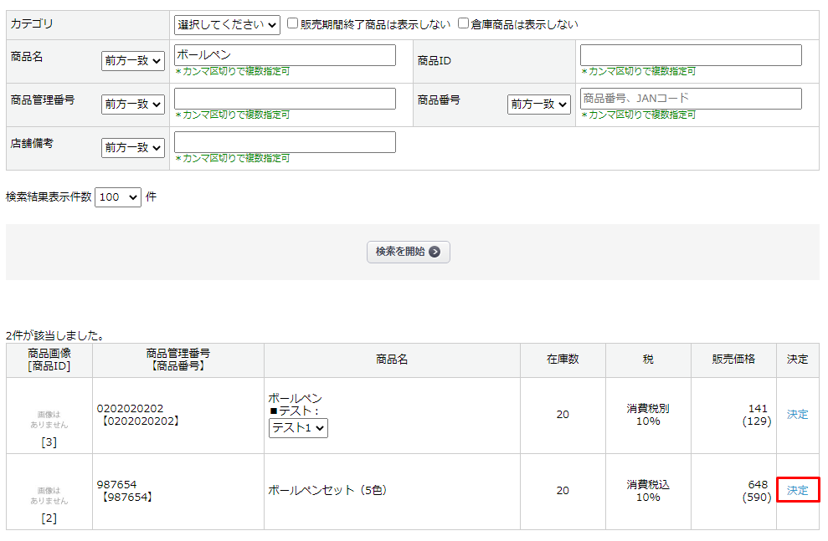Open the カテゴリ selection dropdown
Screen dimensions: 828x541
click(226, 24)
